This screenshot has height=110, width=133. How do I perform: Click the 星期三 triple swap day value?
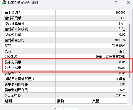[120, 95]
